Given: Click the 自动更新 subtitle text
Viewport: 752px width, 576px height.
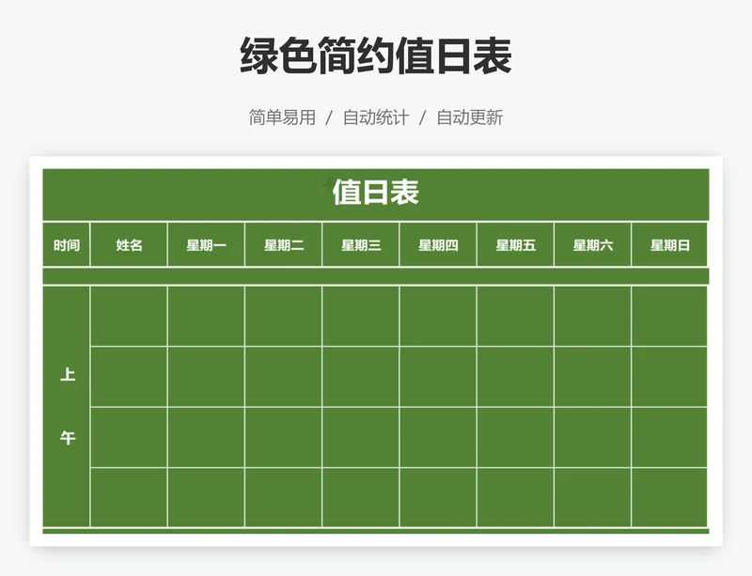Looking at the screenshot, I should tap(469, 117).
